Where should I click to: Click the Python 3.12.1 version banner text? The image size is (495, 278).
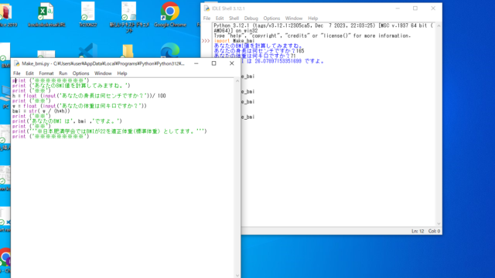pos(323,28)
